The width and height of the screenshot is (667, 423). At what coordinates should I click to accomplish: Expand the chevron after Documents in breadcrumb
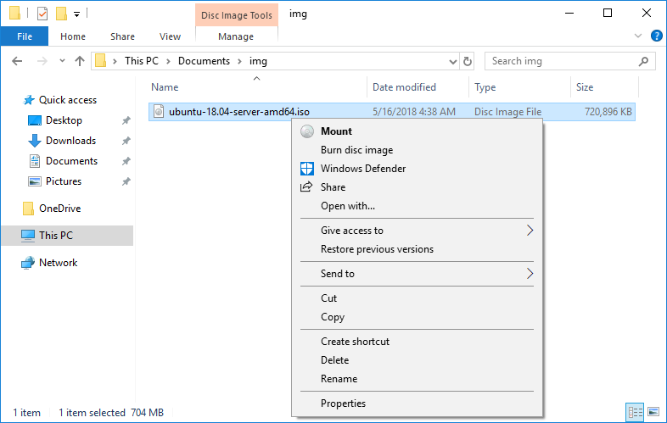tap(239, 61)
